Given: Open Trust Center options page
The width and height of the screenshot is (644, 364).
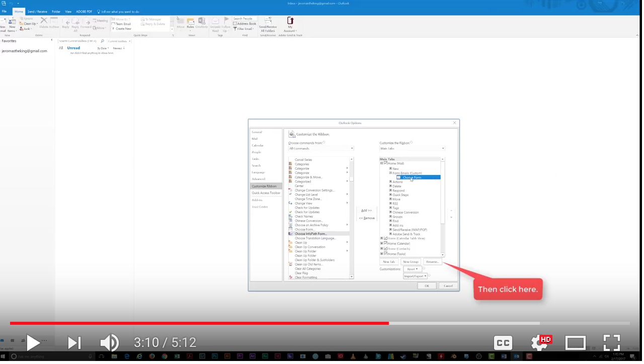Looking at the screenshot, I should [260, 207].
